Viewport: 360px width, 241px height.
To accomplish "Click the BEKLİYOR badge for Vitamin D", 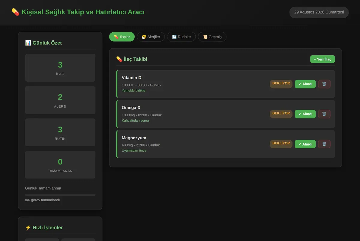I will pos(281,84).
